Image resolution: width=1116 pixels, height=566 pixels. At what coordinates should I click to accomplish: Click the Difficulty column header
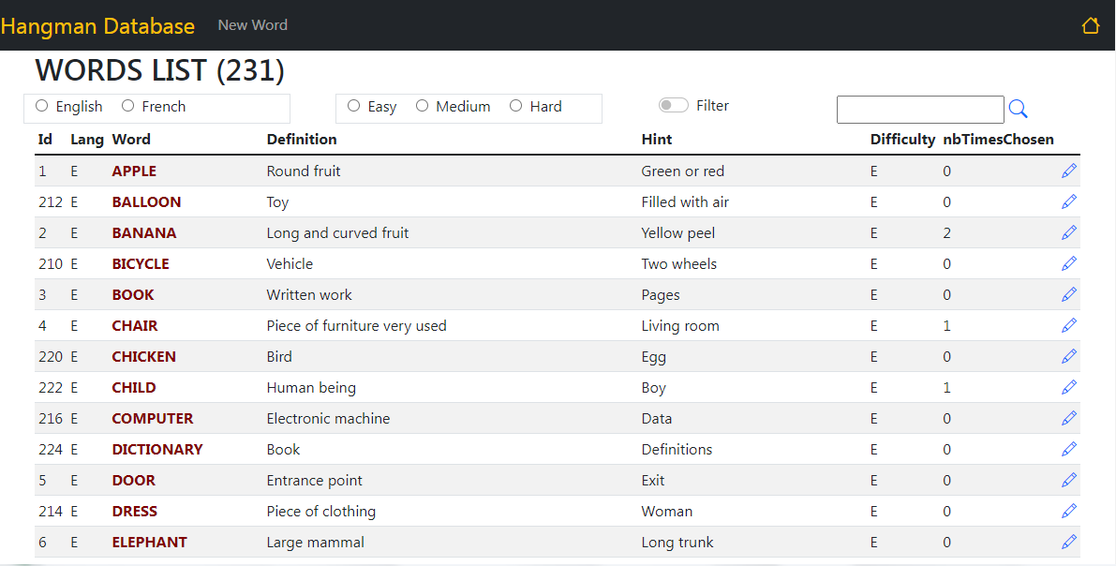click(x=902, y=140)
